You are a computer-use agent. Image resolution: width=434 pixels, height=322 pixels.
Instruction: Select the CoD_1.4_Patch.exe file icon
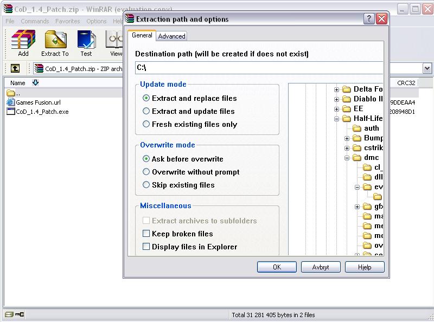(10, 112)
